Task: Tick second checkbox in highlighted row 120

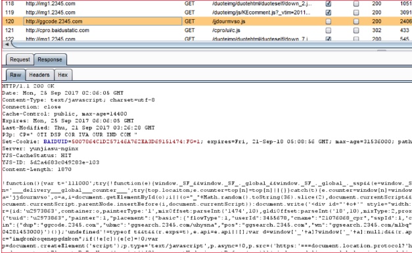Action: click(x=356, y=22)
